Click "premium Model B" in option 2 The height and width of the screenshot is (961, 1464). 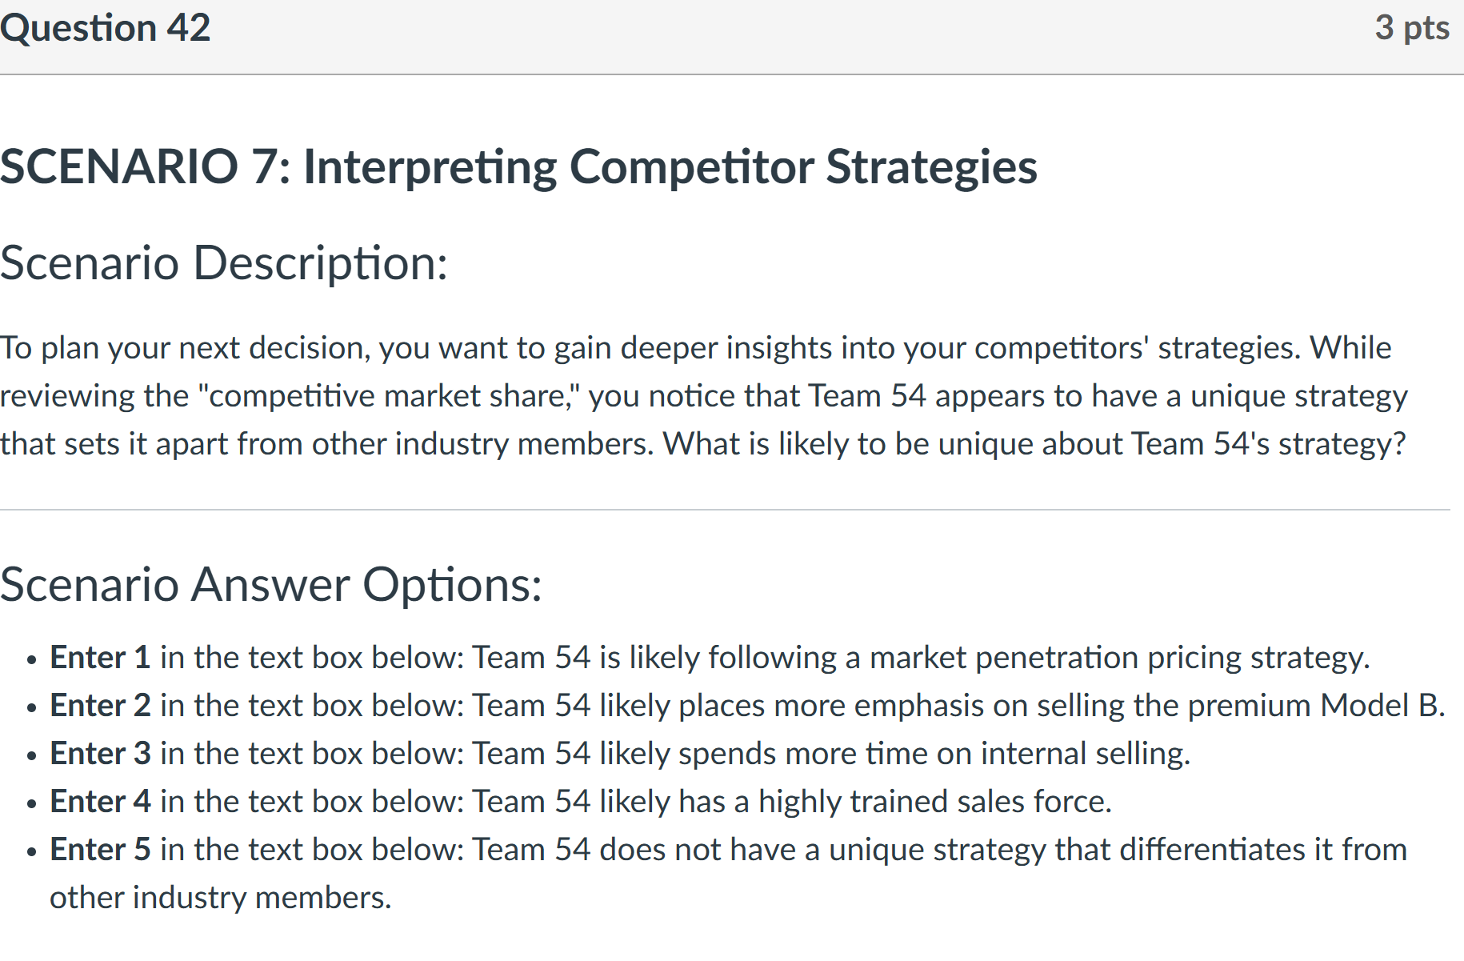1314,706
